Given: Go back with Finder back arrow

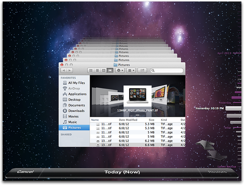Looking at the screenshot, I should point(64,70).
